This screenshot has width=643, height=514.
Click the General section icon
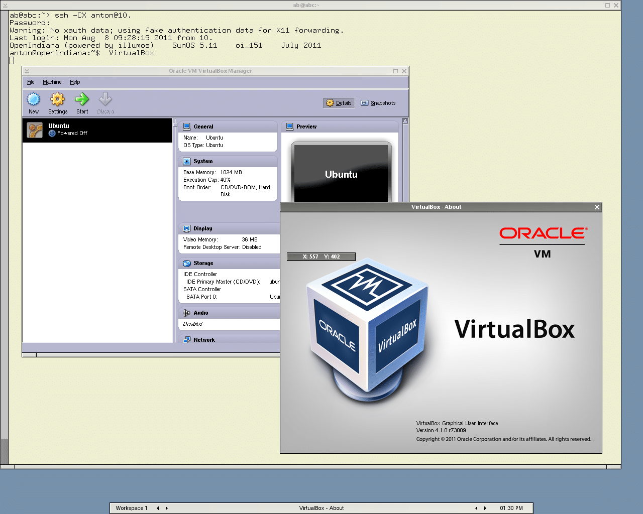click(187, 126)
